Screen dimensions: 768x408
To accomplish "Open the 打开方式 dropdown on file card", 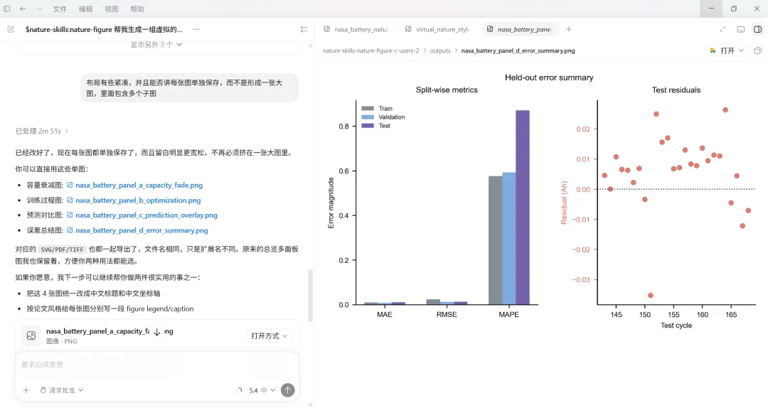I will pos(269,336).
